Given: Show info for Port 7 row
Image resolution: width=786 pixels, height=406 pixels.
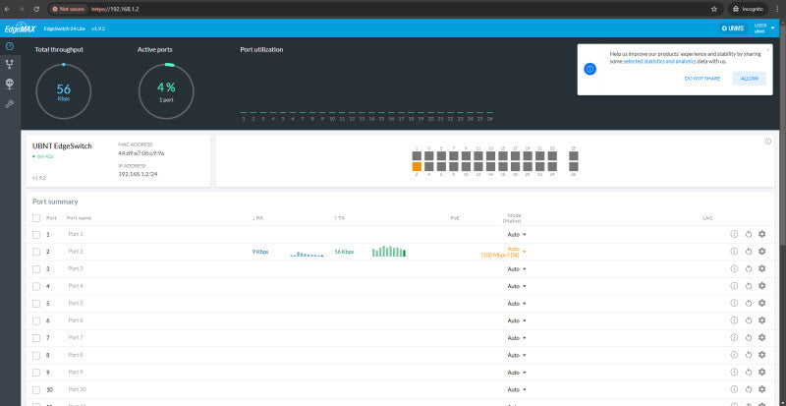Looking at the screenshot, I should click(x=734, y=338).
